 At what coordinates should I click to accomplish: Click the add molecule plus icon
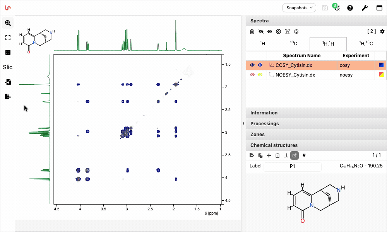(269, 155)
